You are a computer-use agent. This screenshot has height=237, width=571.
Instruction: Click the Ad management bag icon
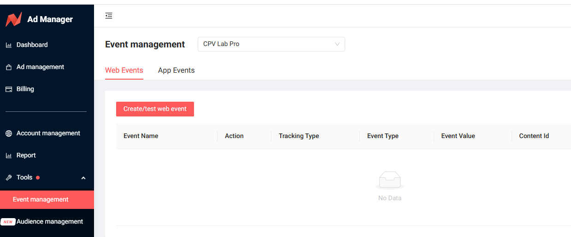[8, 67]
